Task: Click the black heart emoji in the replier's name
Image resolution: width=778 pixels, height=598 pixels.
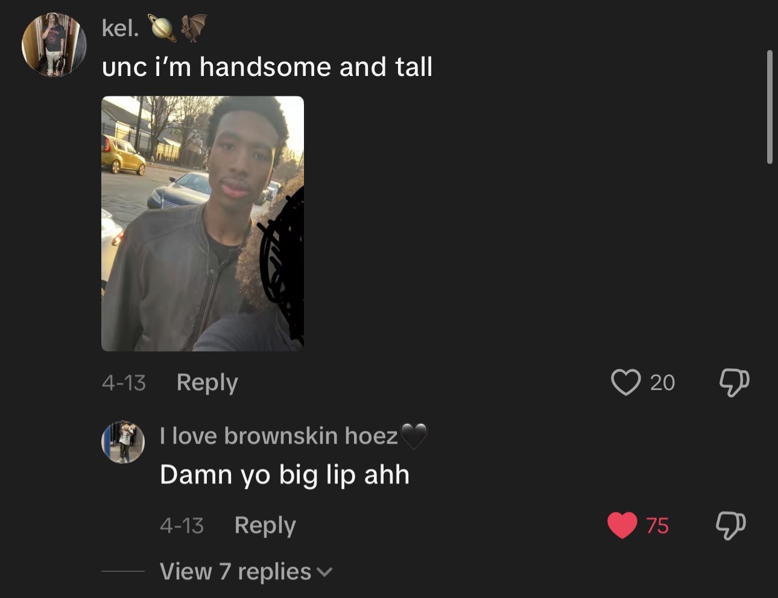Action: pyautogui.click(x=414, y=436)
